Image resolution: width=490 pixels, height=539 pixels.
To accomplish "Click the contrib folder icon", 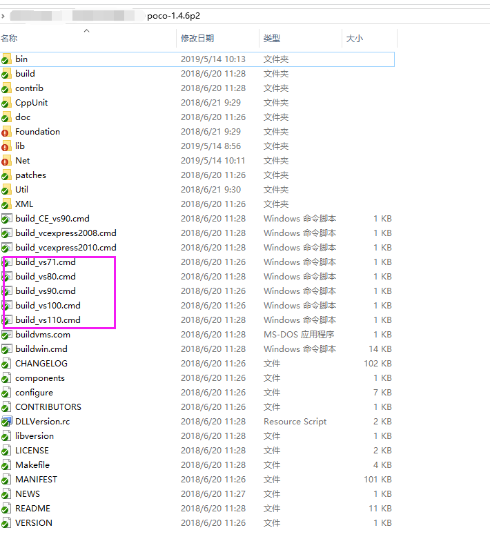I will pyautogui.click(x=6, y=88).
